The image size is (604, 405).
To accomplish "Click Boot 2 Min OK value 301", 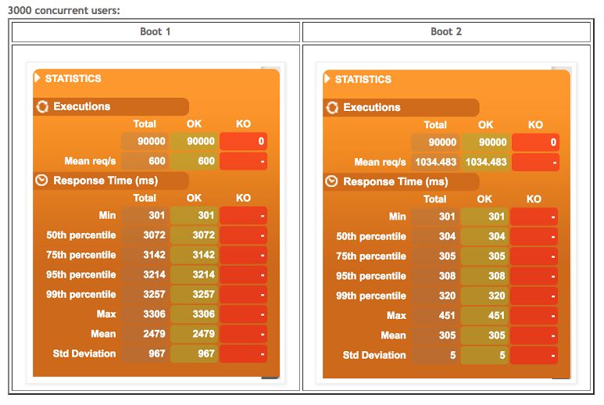I will pyautogui.click(x=485, y=217).
